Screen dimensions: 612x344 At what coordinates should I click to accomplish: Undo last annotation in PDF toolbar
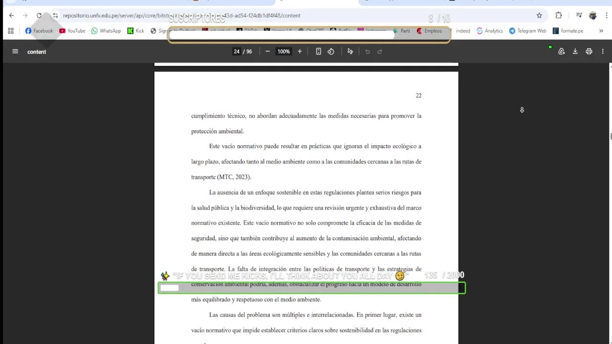(x=368, y=52)
